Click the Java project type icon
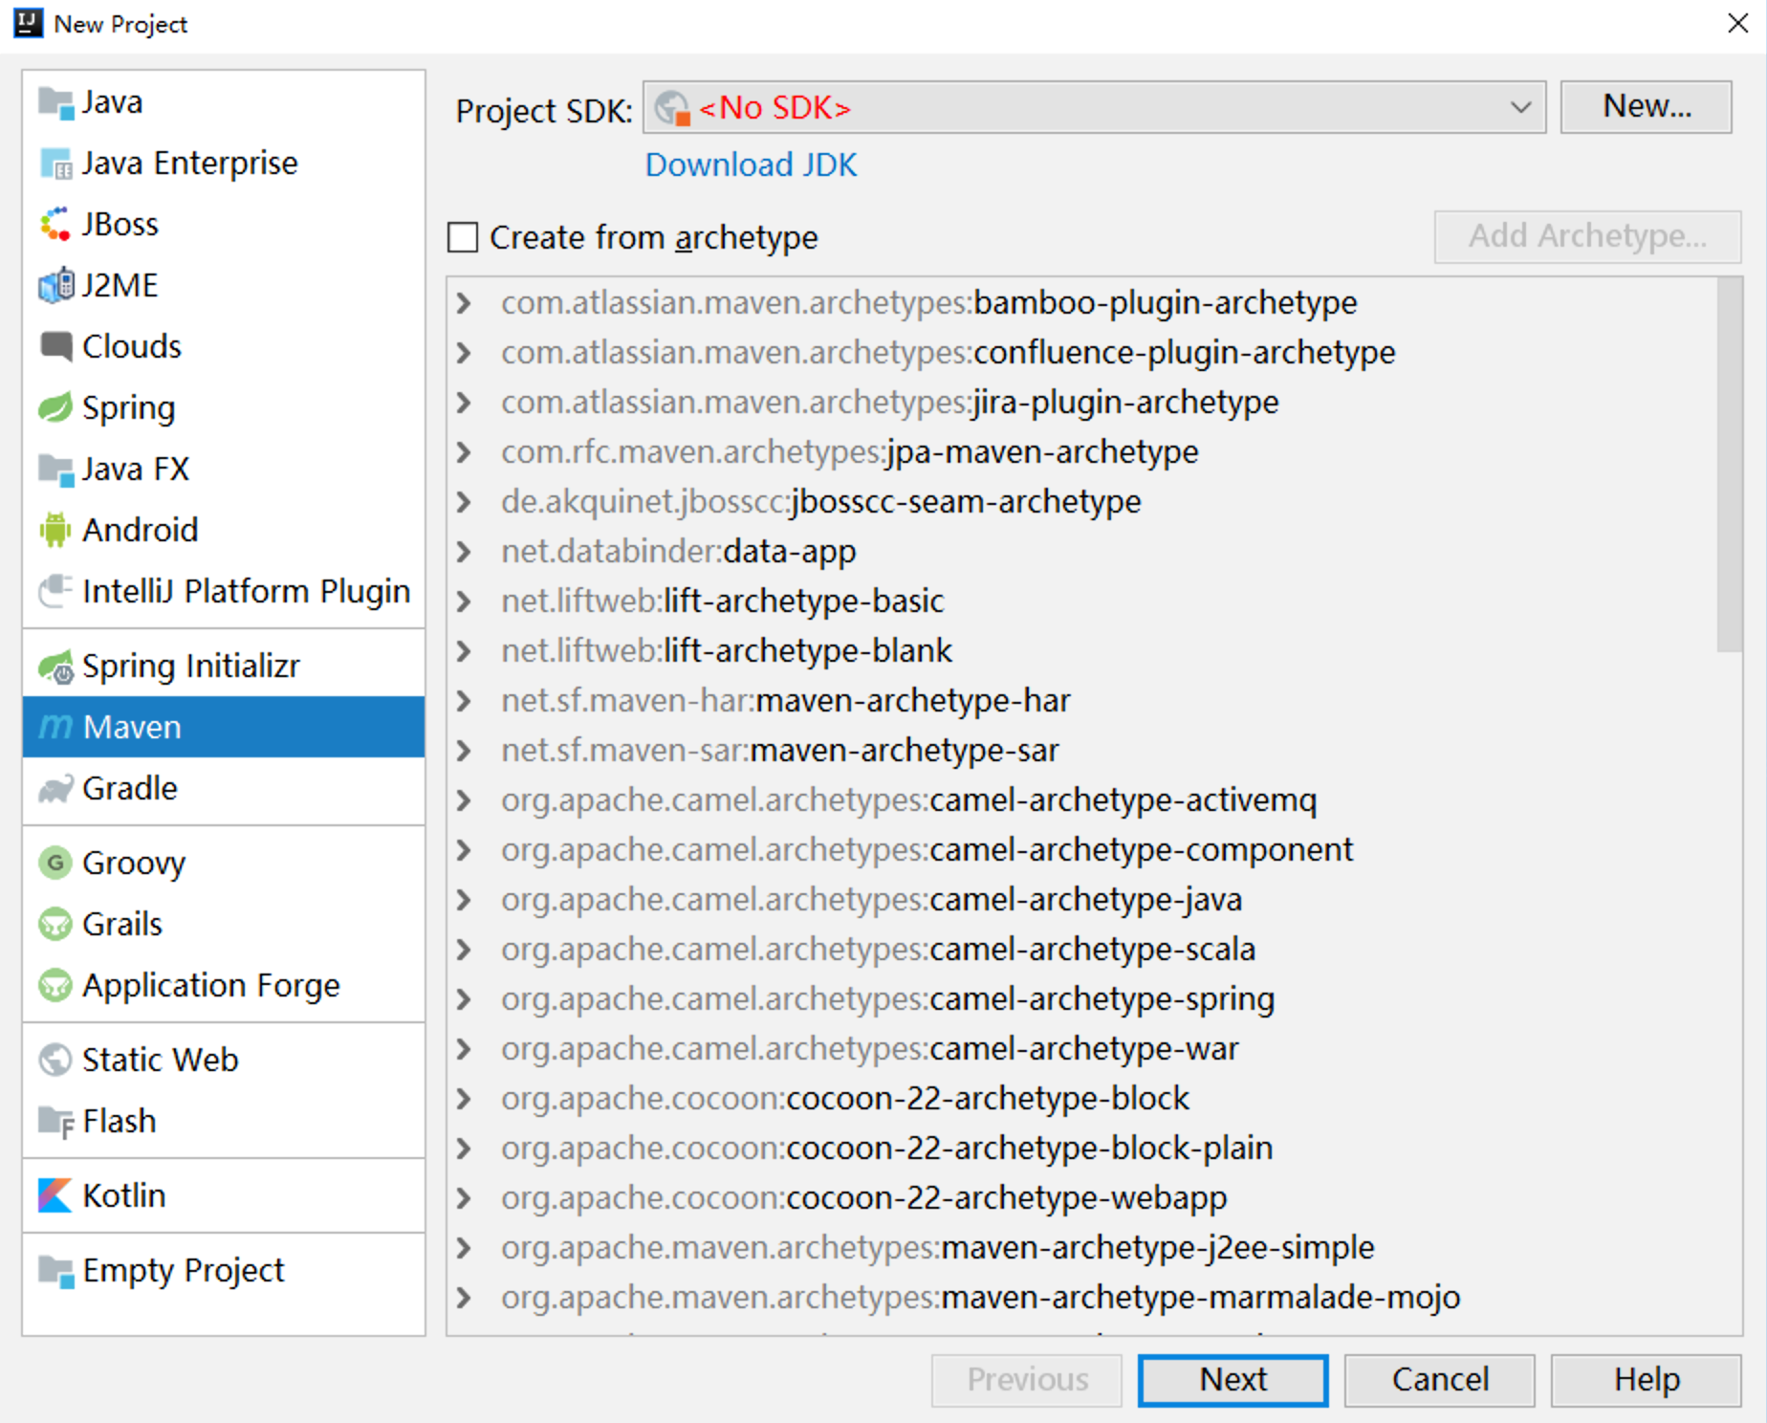The width and height of the screenshot is (1767, 1423). coord(55,102)
